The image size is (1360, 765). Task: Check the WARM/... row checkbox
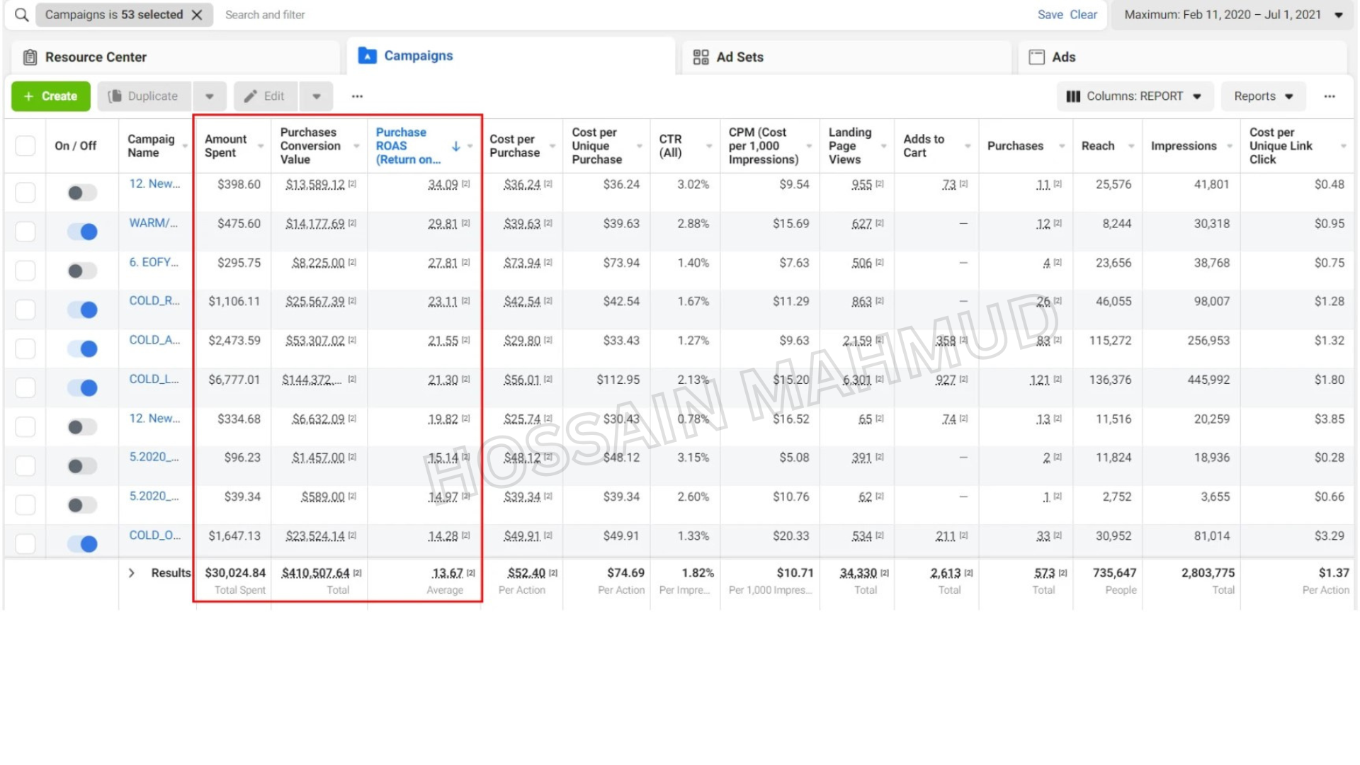coord(25,232)
